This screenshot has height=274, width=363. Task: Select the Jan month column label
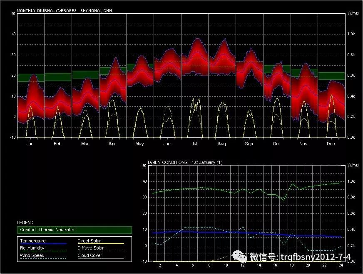[x=30, y=144]
